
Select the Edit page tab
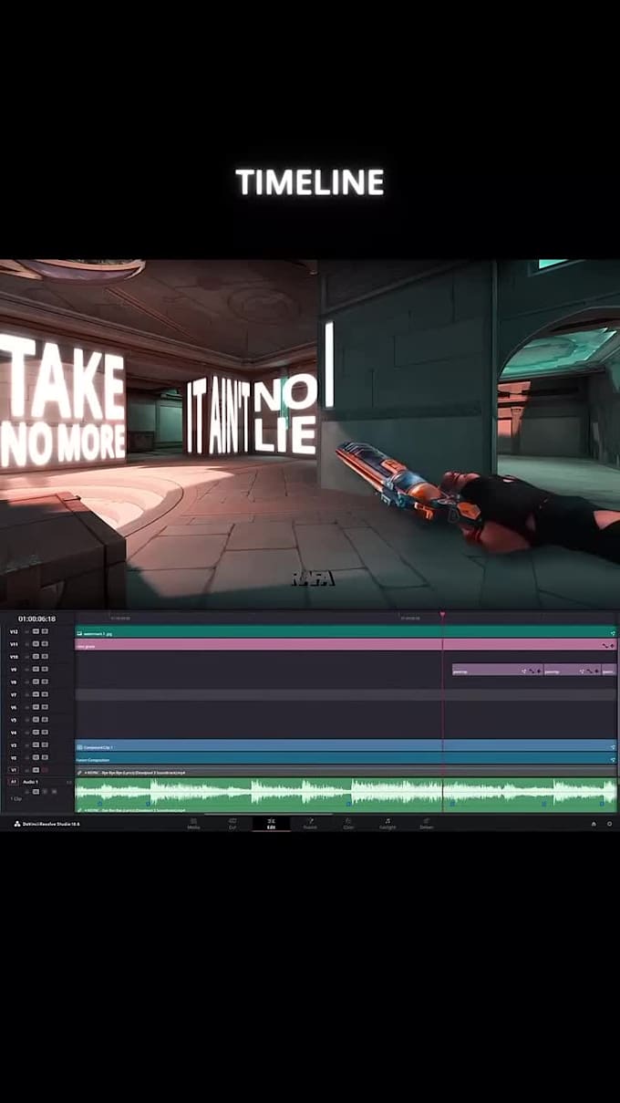pos(271,824)
